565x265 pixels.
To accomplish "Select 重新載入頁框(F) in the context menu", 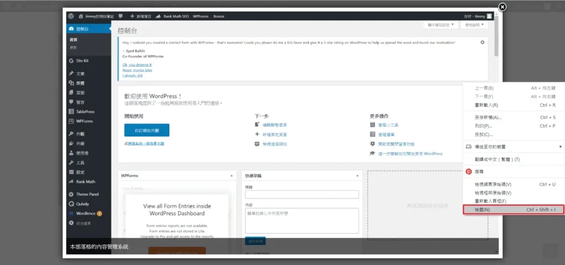I will [514, 201].
